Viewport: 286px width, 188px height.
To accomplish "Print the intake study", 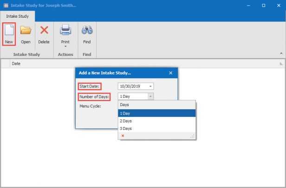I will pyautogui.click(x=65, y=32).
